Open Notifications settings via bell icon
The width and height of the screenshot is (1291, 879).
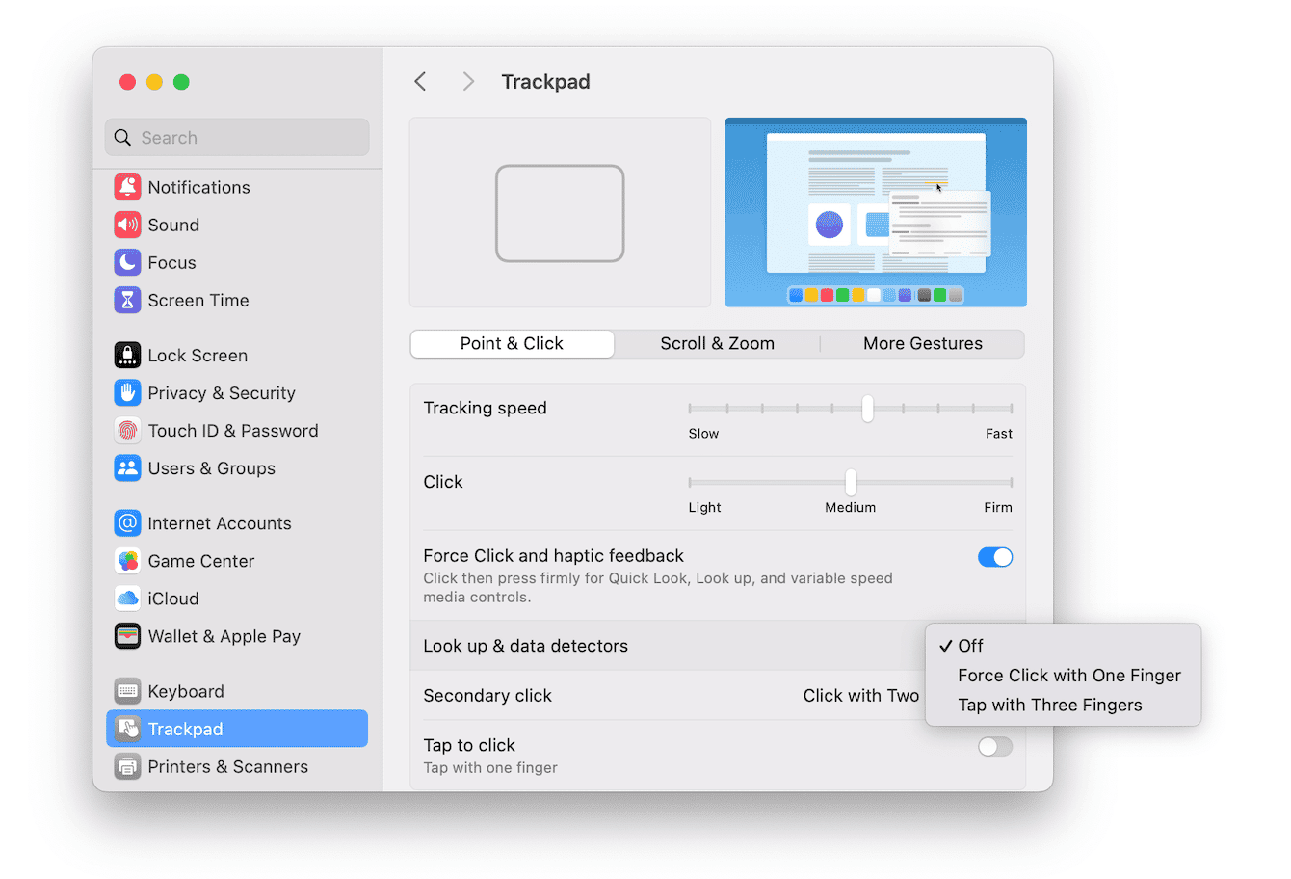pos(128,187)
